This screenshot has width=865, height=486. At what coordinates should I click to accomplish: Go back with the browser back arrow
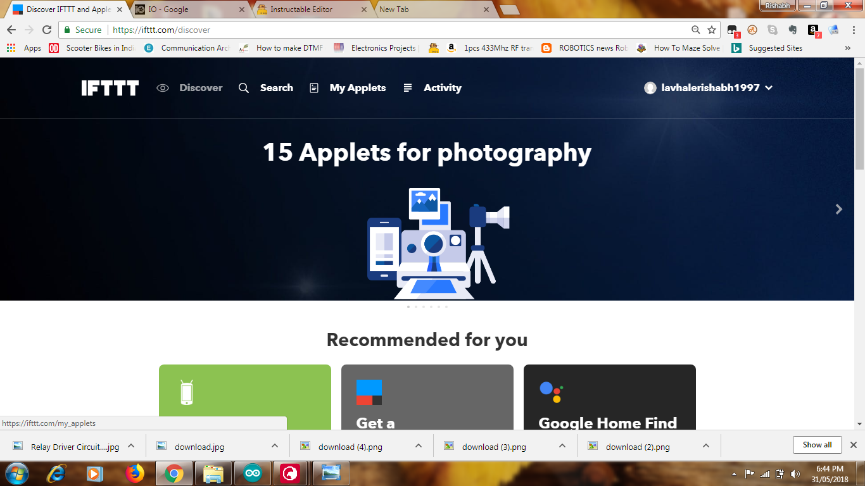11,30
